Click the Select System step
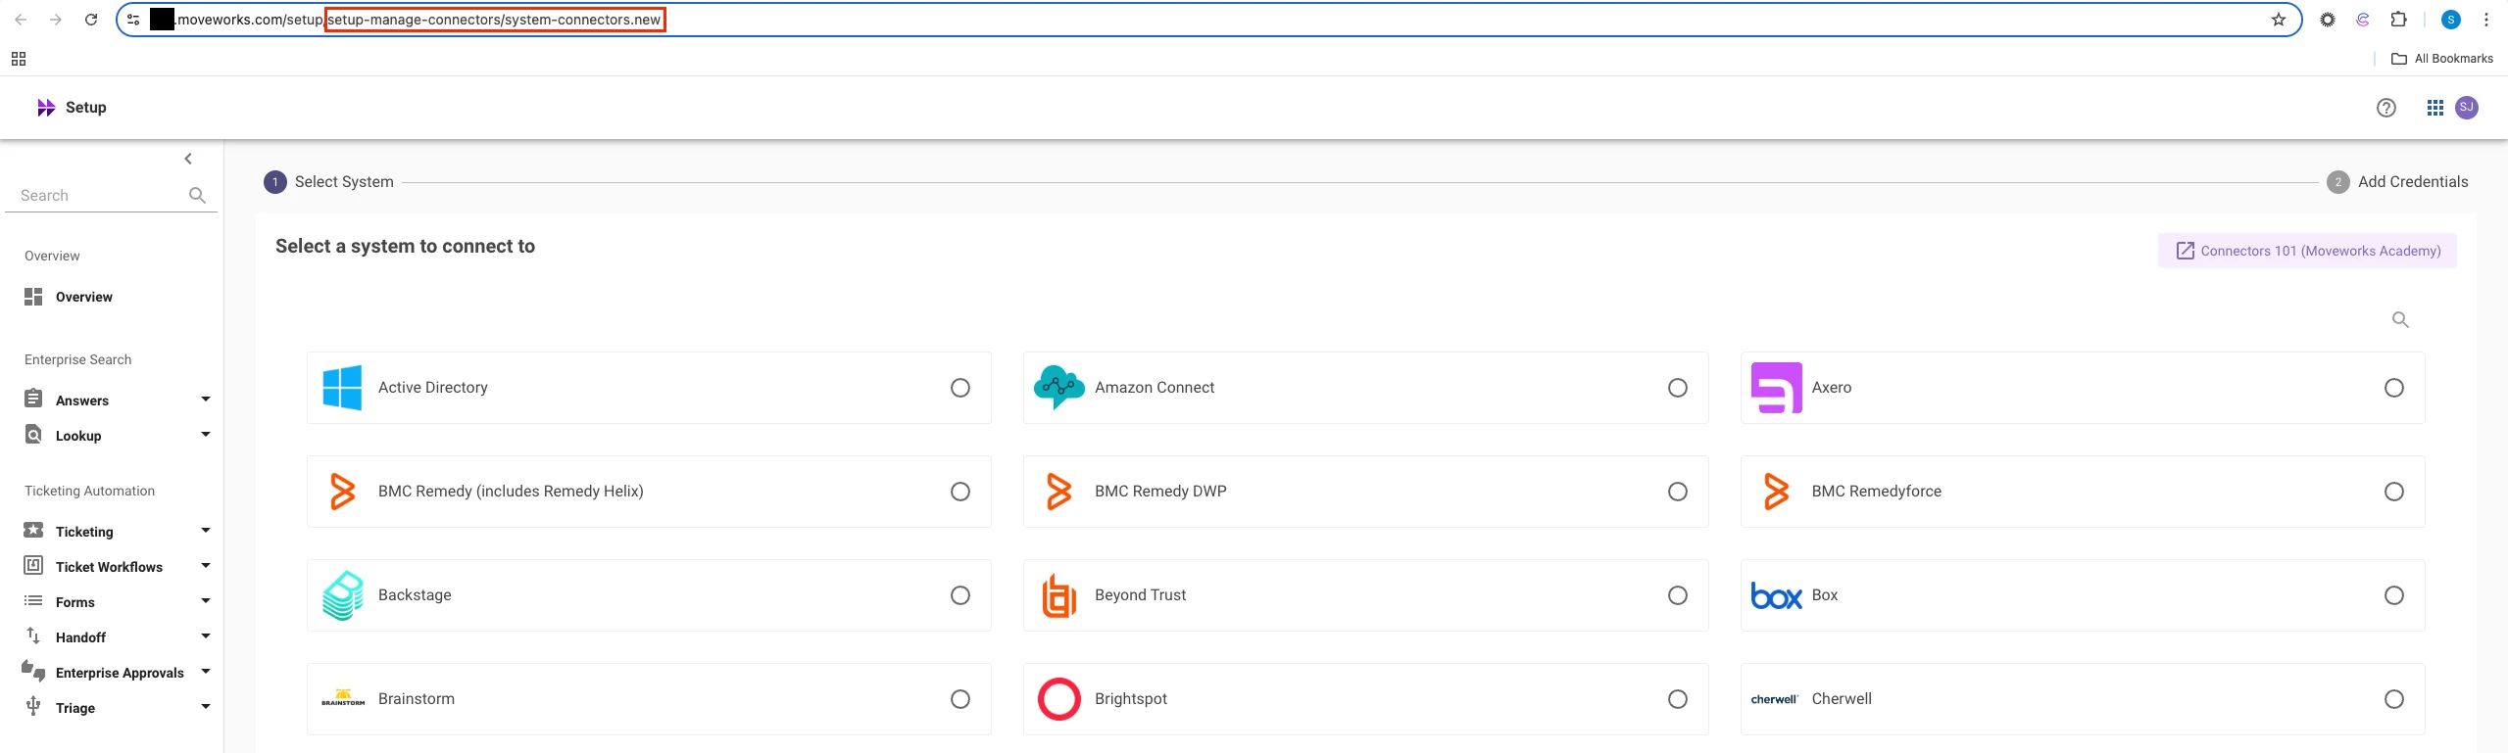Viewport: 2508px width, 753px height. pyautogui.click(x=329, y=182)
